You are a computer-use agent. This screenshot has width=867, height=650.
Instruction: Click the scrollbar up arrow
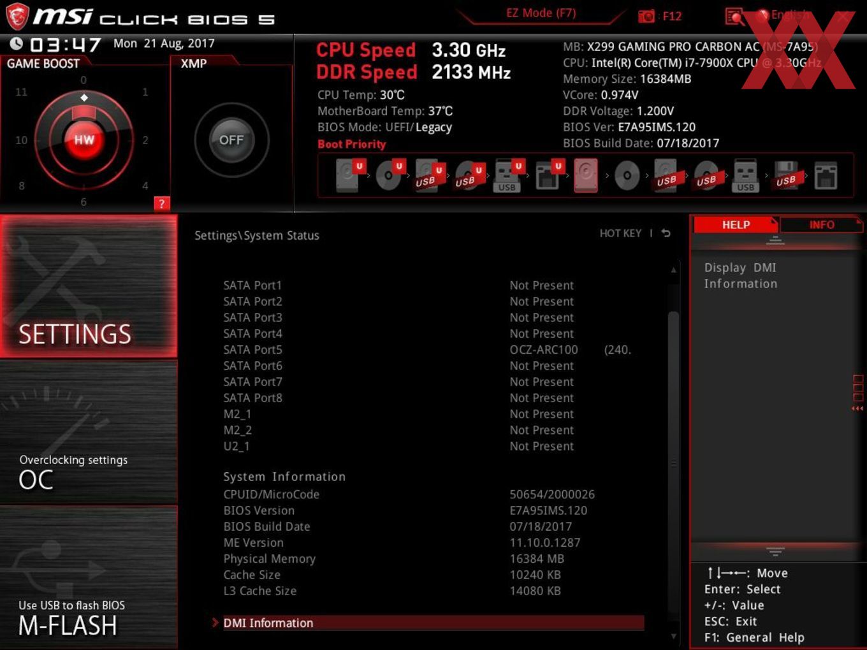(673, 270)
